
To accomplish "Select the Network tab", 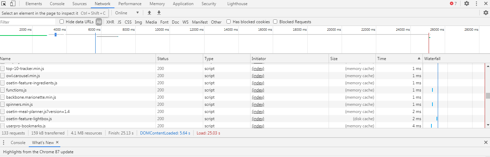I will click(102, 4).
